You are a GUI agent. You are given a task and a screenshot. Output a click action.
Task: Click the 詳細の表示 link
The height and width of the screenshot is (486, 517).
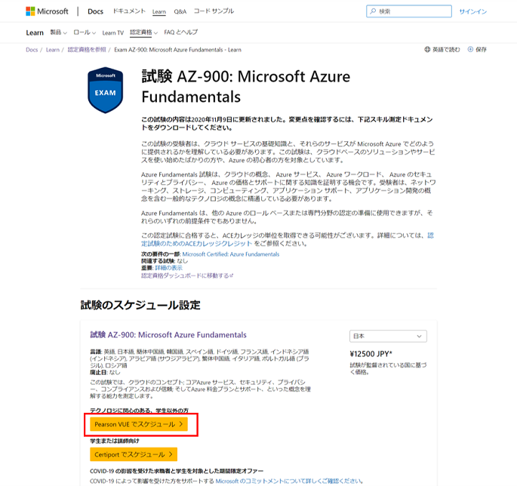click(x=168, y=268)
